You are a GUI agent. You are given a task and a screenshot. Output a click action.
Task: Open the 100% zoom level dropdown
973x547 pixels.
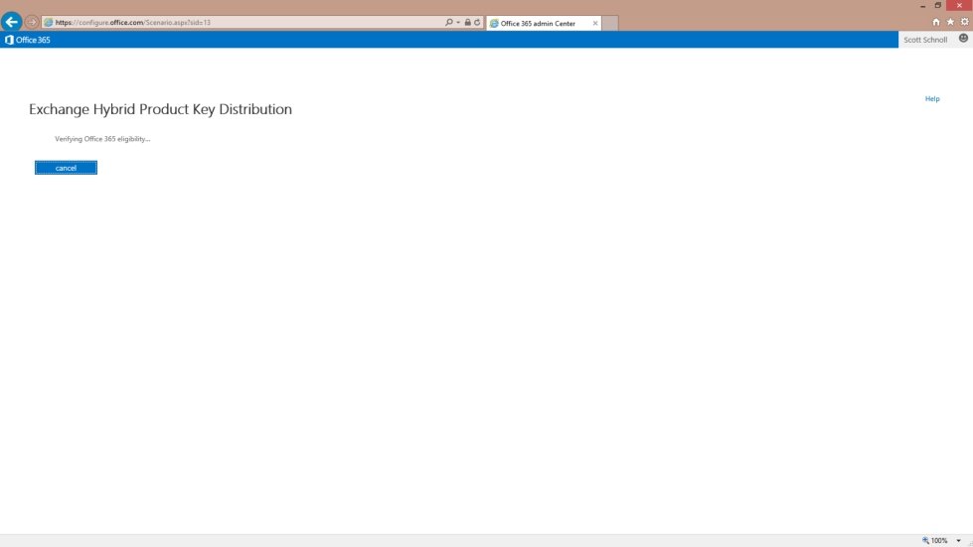958,541
